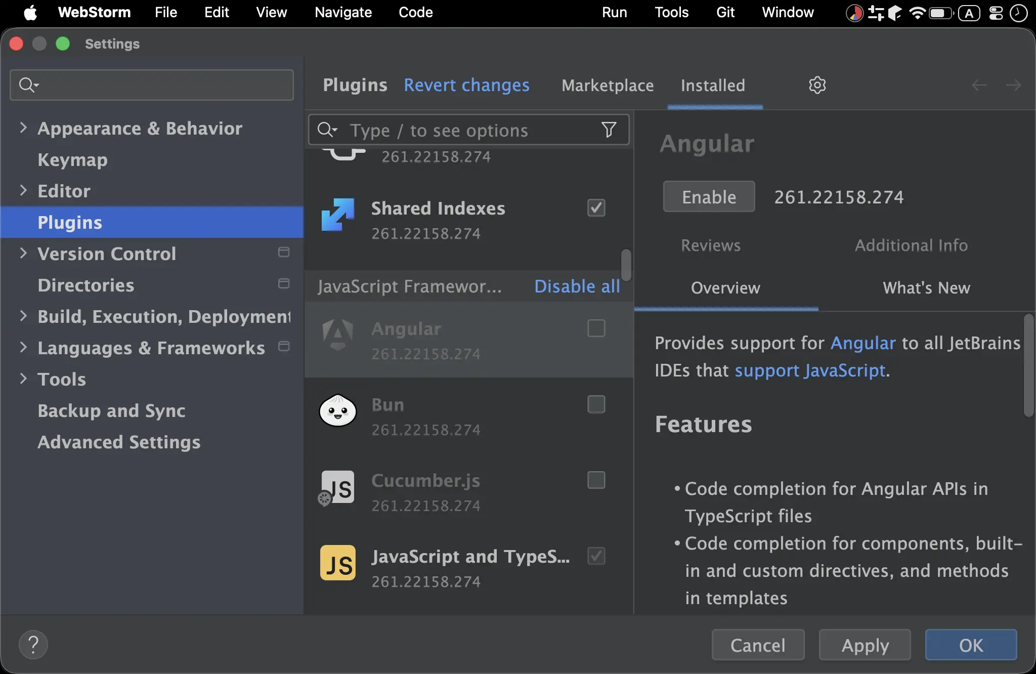Viewport: 1036px width, 674px height.
Task: Expand the Tools settings section
Action: [x=23, y=378]
